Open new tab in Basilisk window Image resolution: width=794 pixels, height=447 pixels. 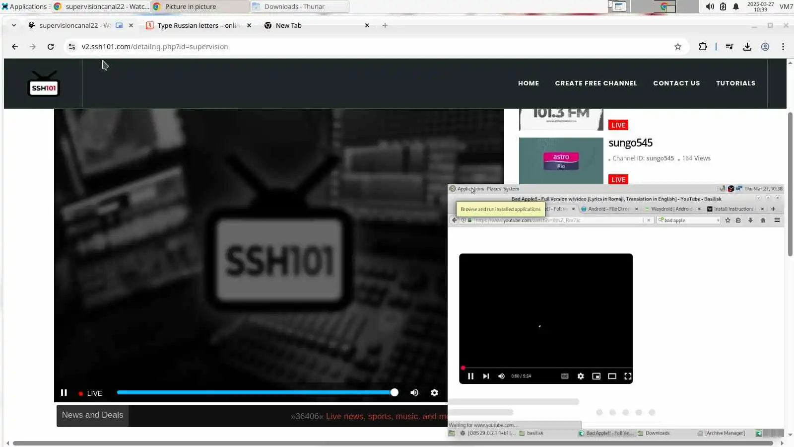(x=773, y=209)
